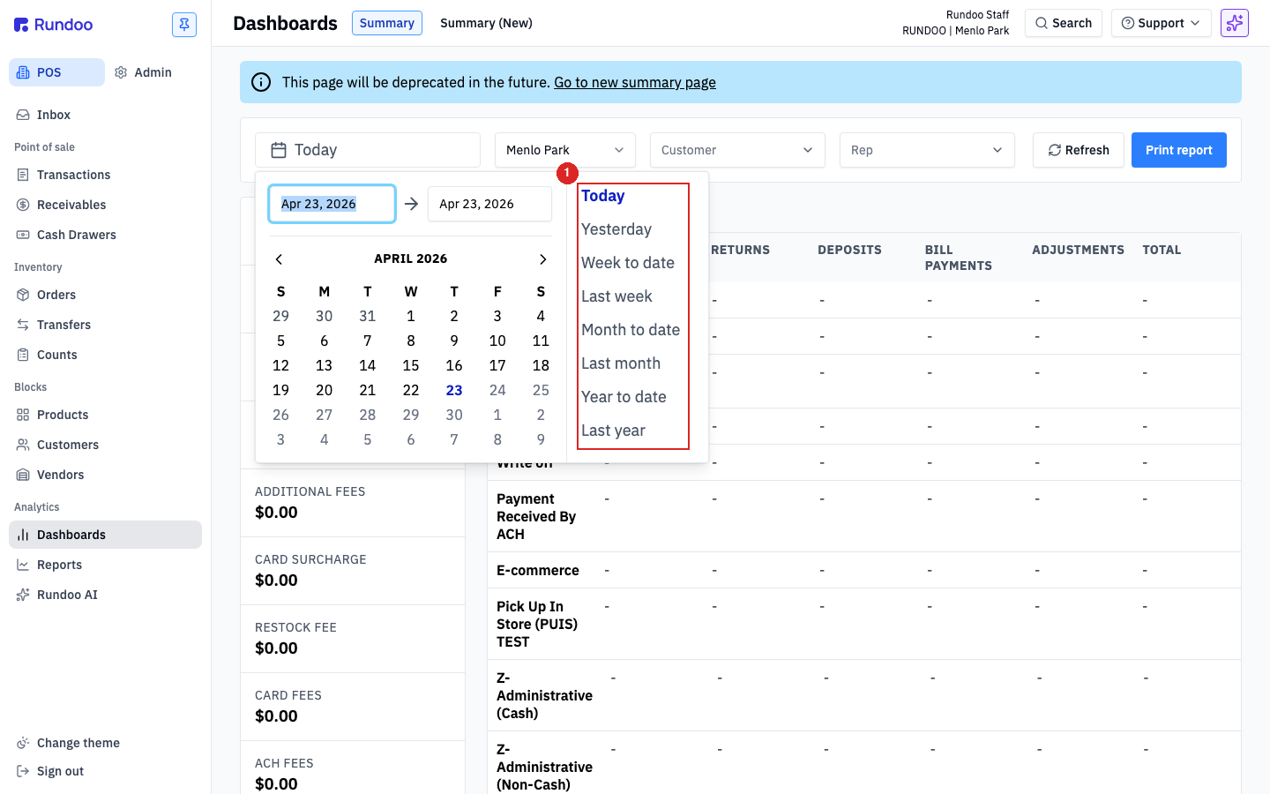
Task: Open Reports in the sidebar
Action: coord(106,565)
